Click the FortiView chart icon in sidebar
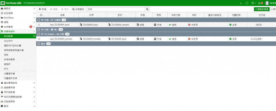The width and height of the screenshot is (276, 111). [x=2, y=17]
